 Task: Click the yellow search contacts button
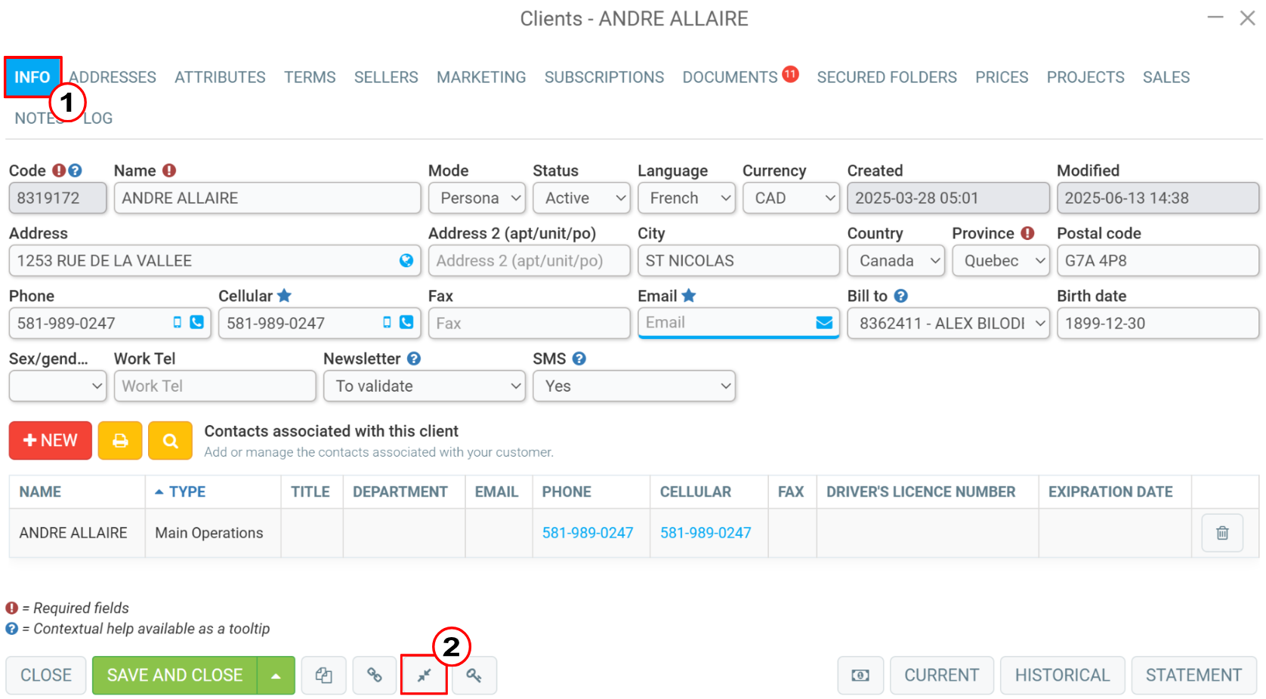171,441
